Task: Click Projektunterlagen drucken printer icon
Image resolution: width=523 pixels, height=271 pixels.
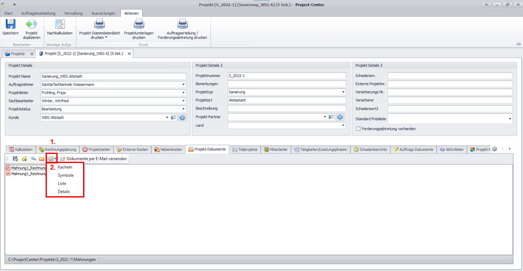Action: 139,25
